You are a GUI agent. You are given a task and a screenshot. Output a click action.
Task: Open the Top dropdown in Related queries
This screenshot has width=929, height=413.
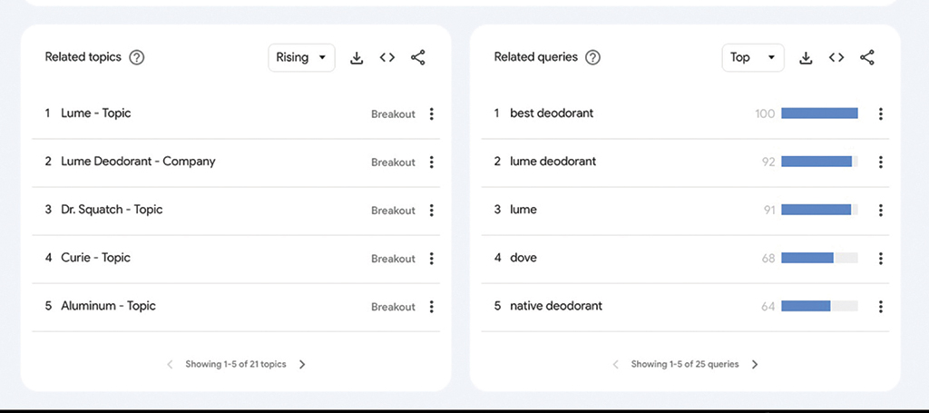[x=752, y=58]
